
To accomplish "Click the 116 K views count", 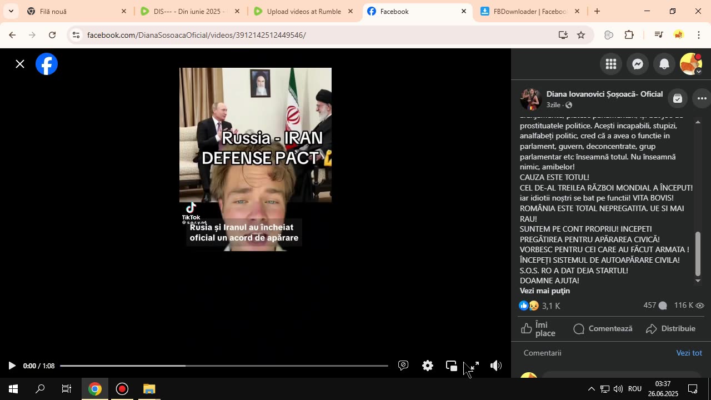I will [x=689, y=306].
